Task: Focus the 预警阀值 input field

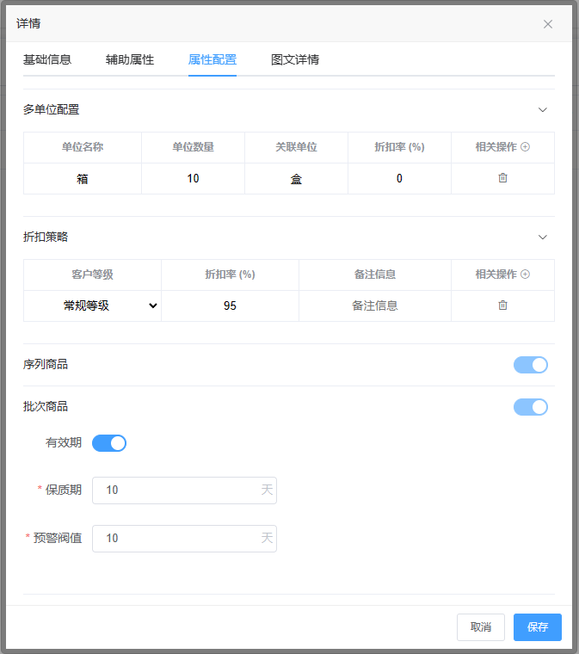Action: (x=176, y=539)
